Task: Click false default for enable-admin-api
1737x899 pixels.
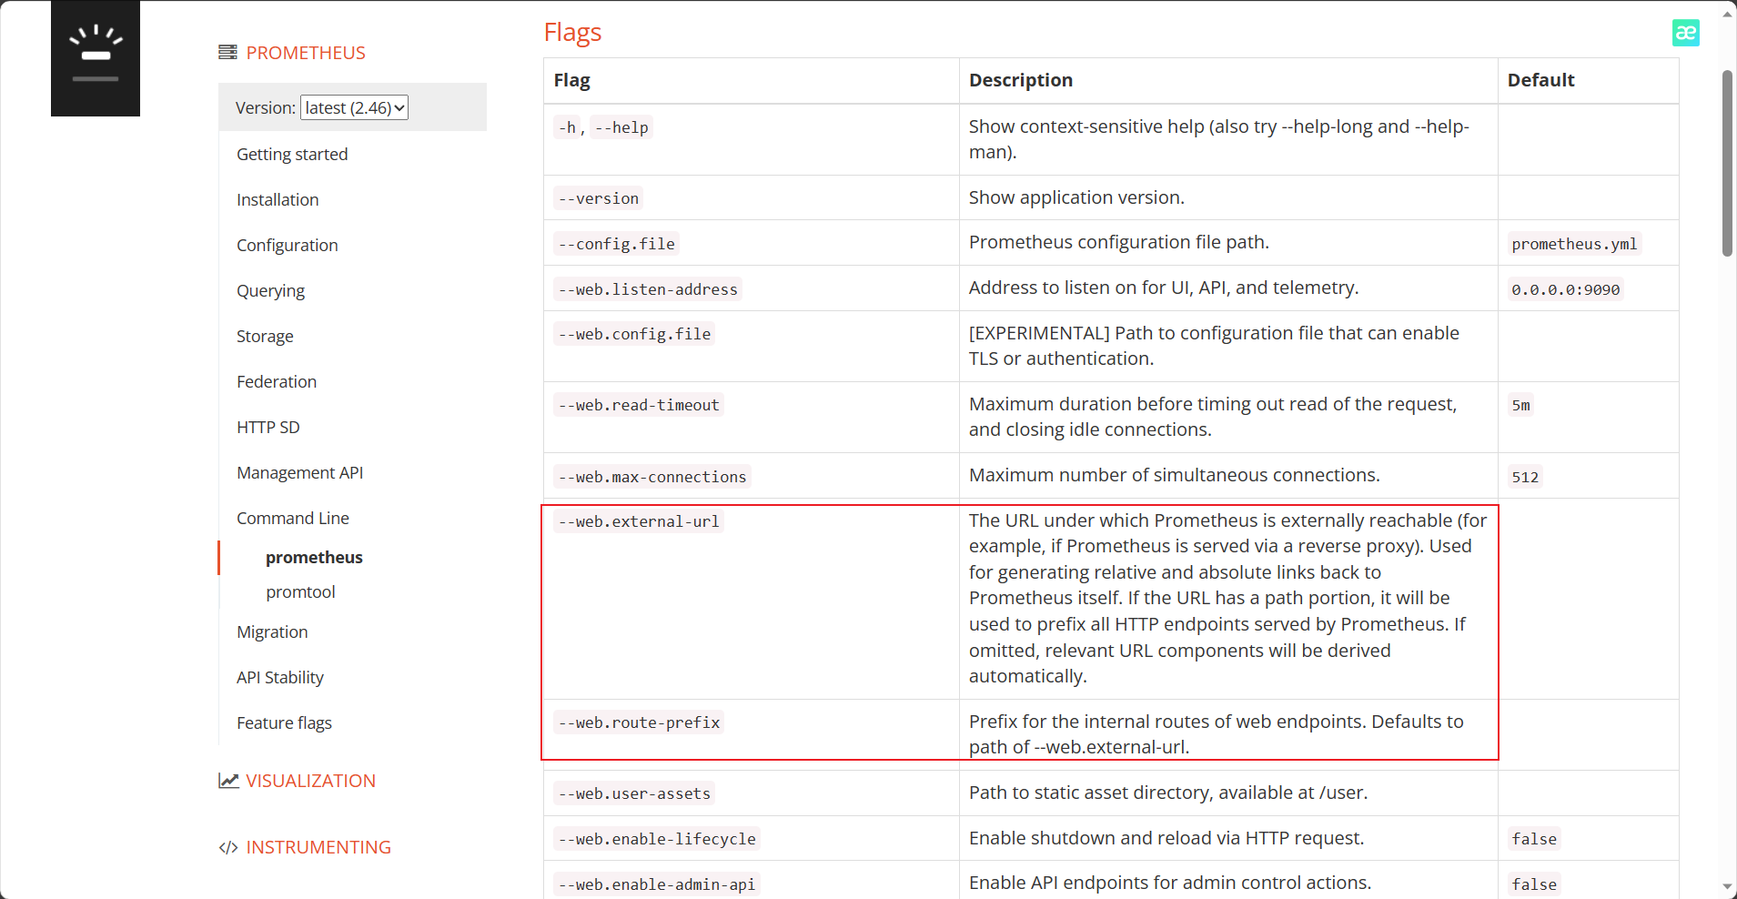Action: pos(1534,884)
